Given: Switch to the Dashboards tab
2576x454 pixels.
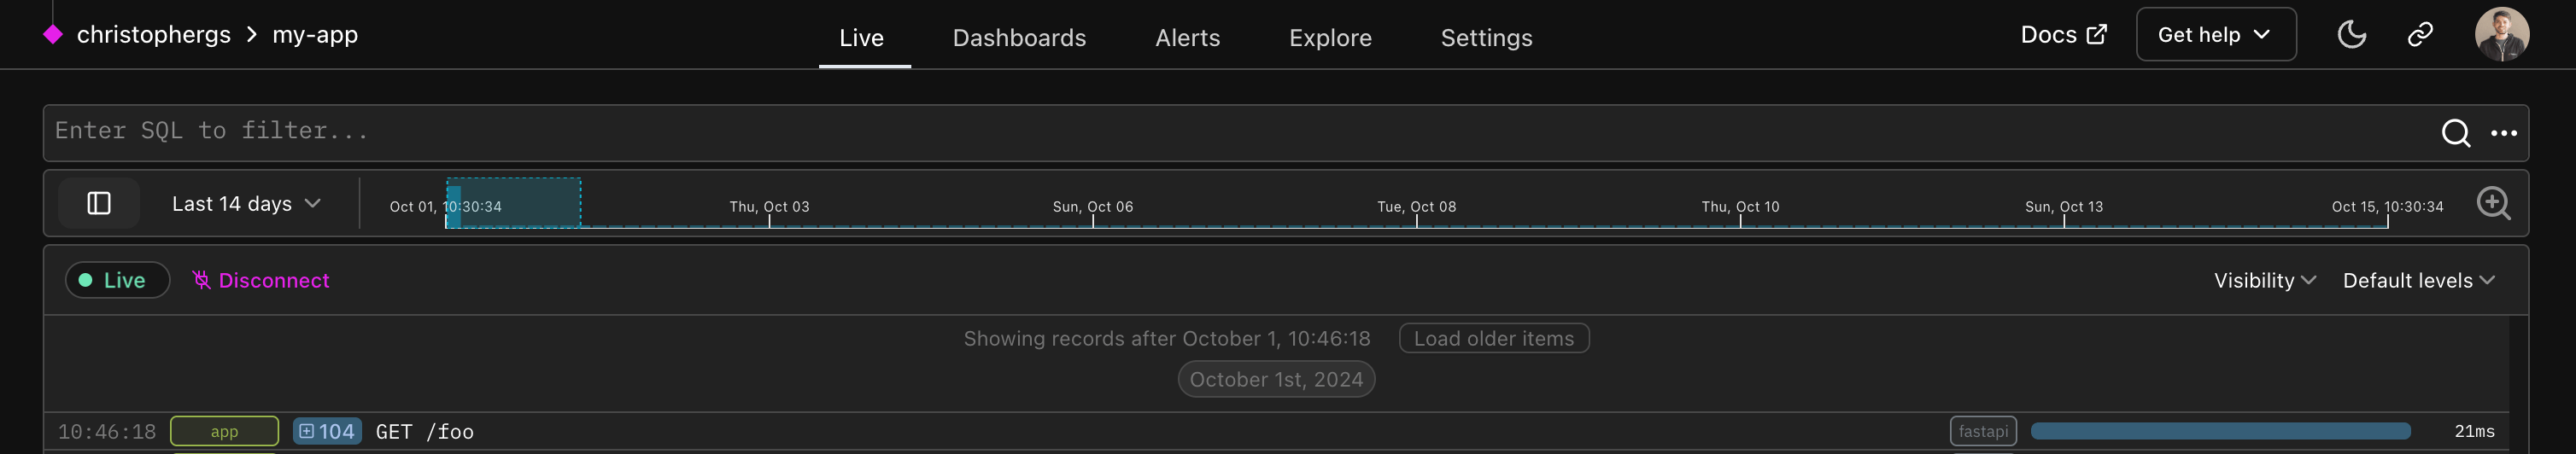Looking at the screenshot, I should click(1019, 38).
